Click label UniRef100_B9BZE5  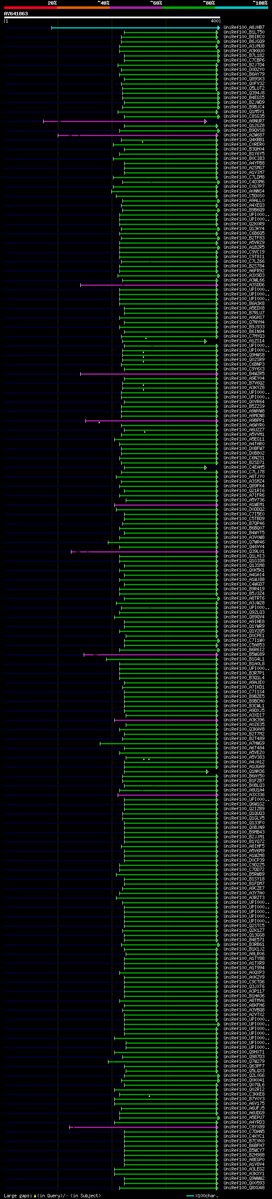244,697
